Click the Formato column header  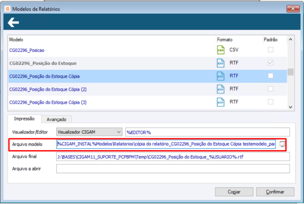pyautogui.click(x=225, y=40)
